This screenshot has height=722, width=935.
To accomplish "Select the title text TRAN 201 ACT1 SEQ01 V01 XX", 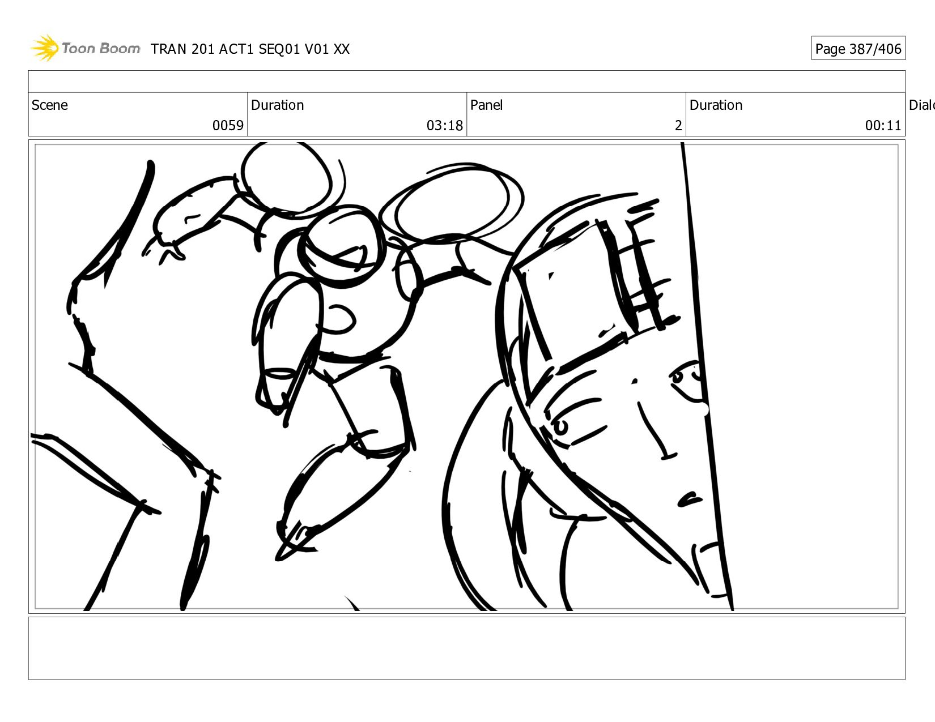I will [250, 49].
